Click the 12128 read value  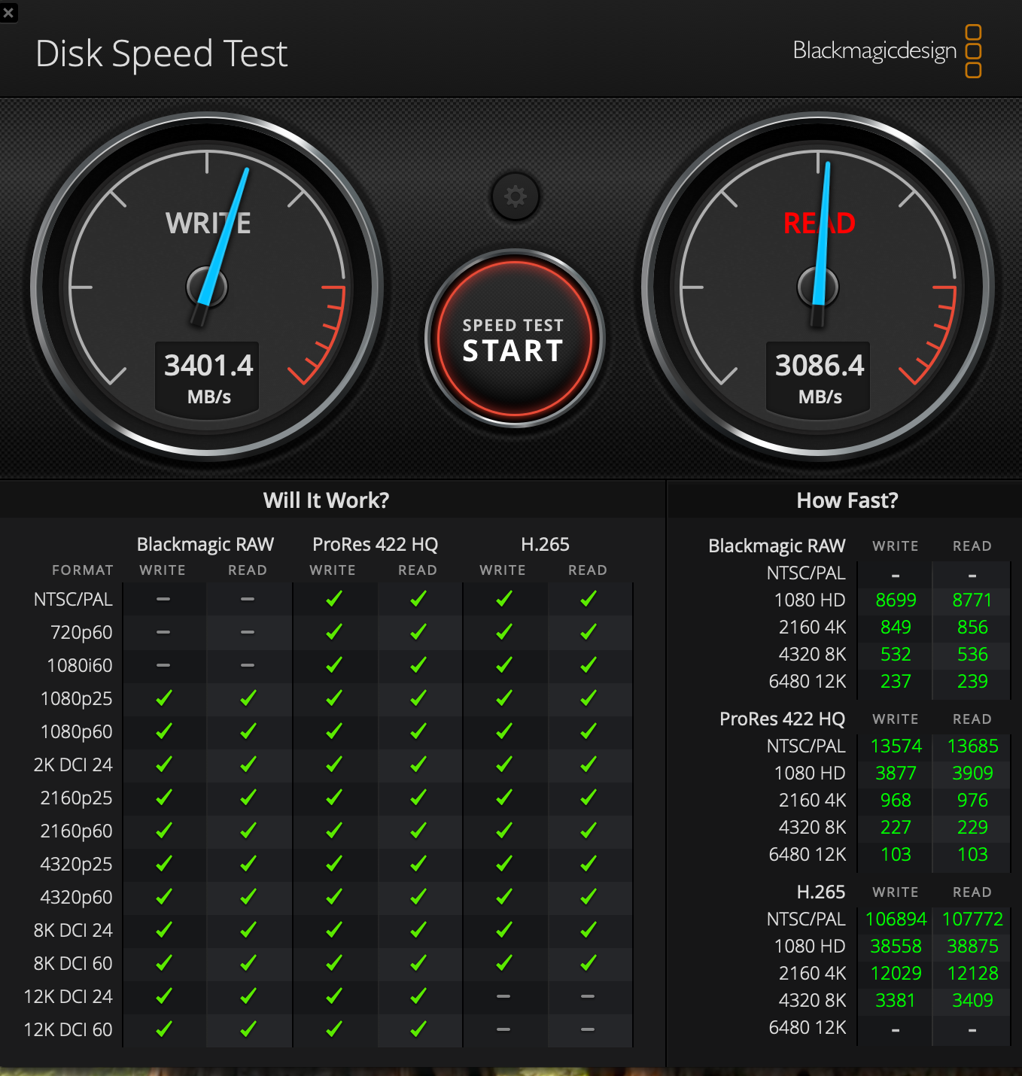(972, 974)
